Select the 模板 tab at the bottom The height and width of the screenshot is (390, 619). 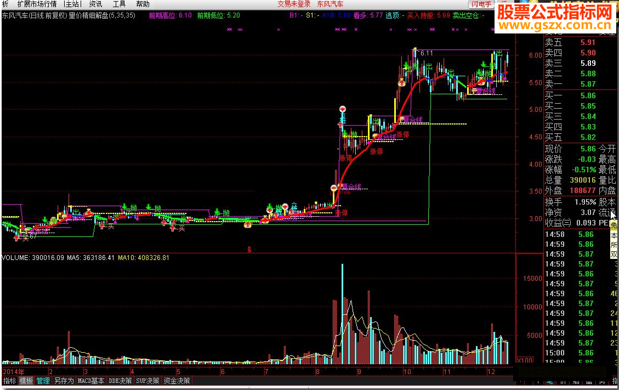(x=26, y=381)
